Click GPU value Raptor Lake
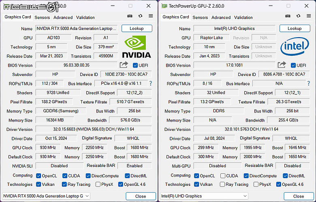 coord(211,38)
